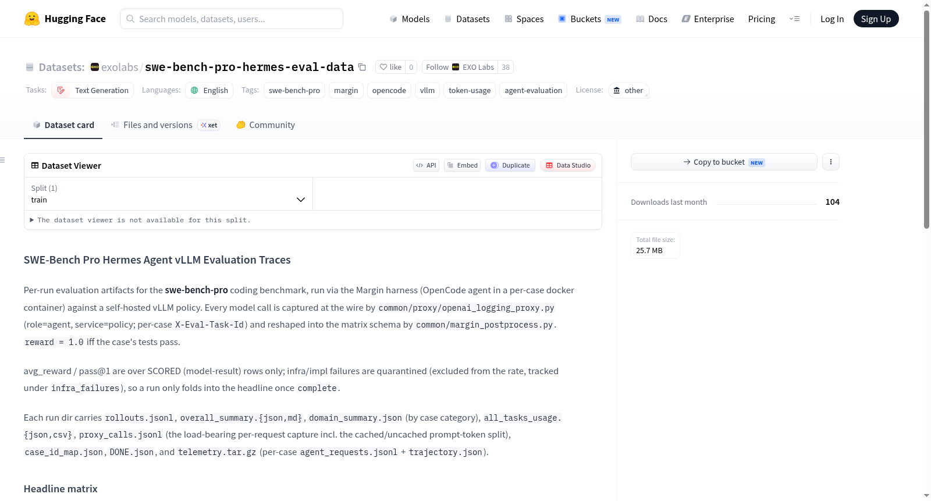
Task: Select the English language tag
Action: click(209, 90)
